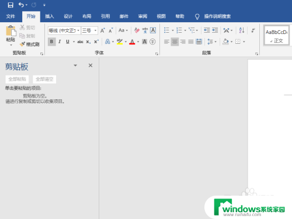Open the font name combo box
292x219 pixels.
(64, 30)
